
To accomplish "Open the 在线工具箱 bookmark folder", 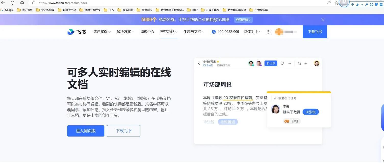I will pos(210,10).
